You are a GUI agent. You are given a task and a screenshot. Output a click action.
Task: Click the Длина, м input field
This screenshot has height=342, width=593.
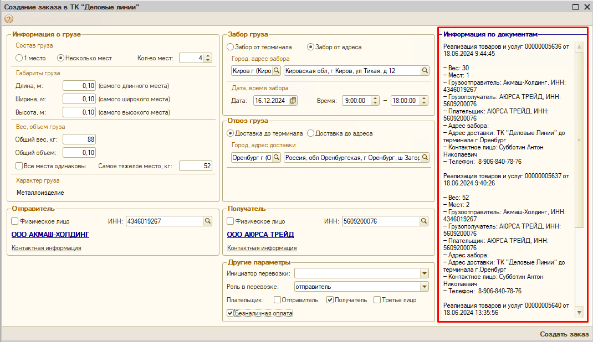tap(79, 86)
